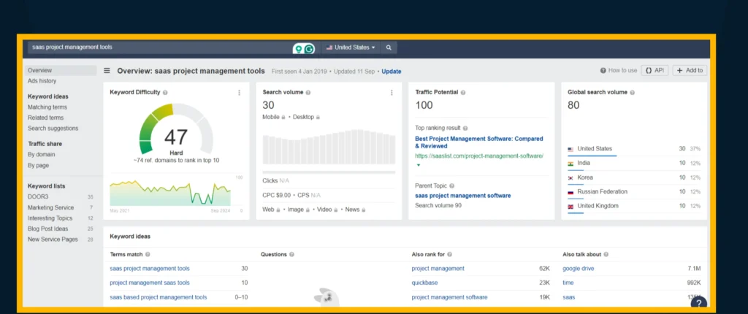Click the search magnifier icon in top bar
Image resolution: width=748 pixels, height=314 pixels.
click(x=389, y=47)
